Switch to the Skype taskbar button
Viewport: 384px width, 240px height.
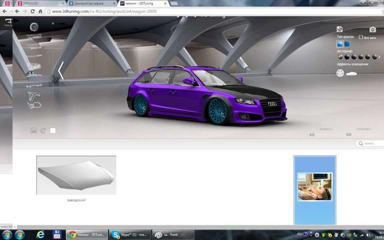point(130,235)
